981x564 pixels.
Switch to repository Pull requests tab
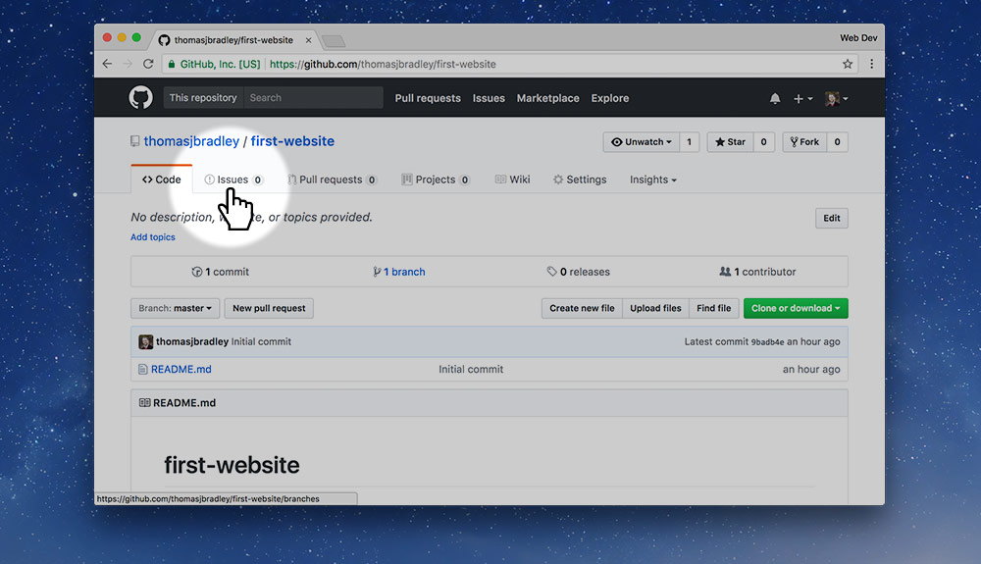(x=332, y=179)
